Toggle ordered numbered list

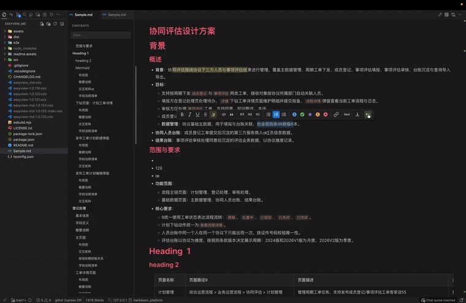(284, 115)
